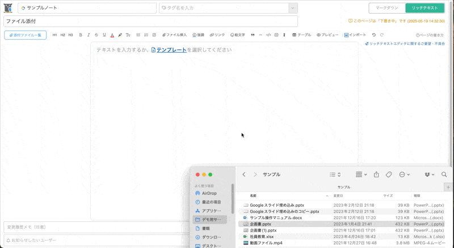Screen dimensions: 454x248
Task: Open the highlighter marker color tool
Action: click(120, 35)
